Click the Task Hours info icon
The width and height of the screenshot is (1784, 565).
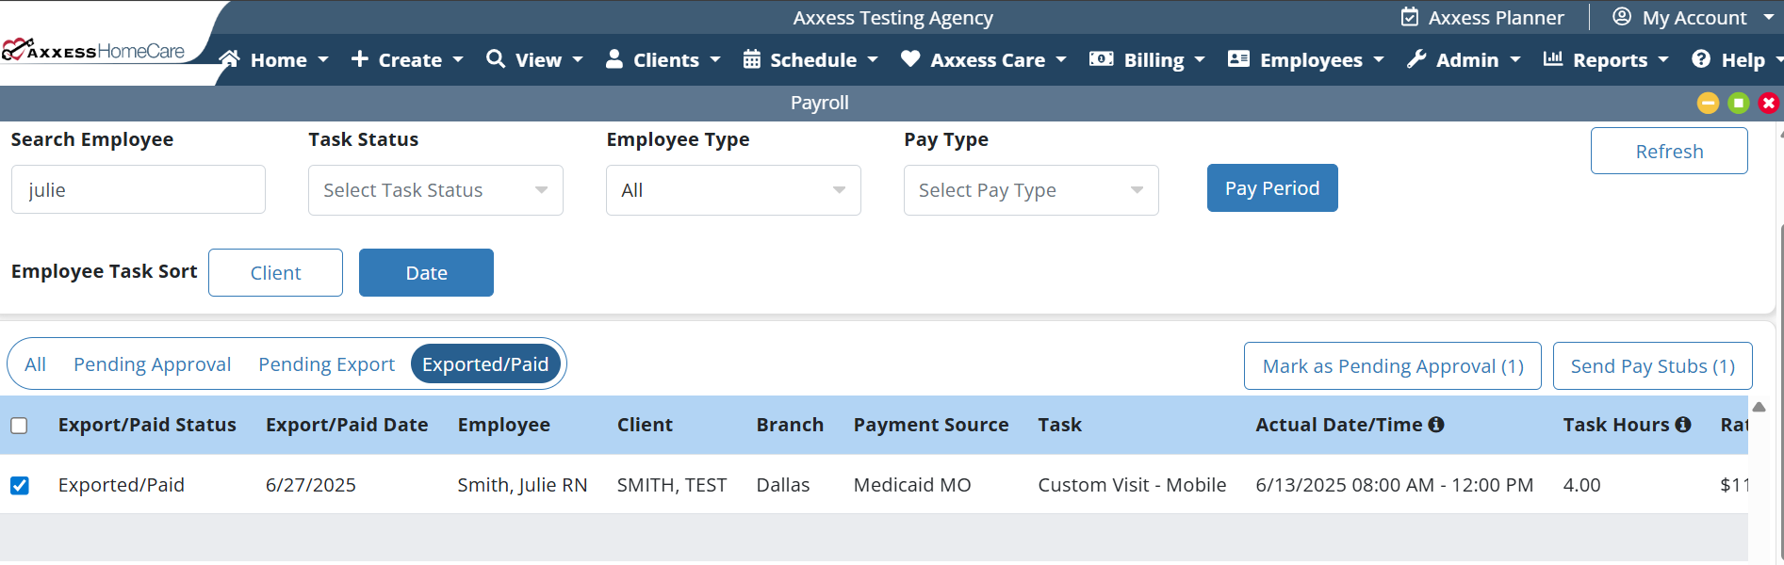1683,425
